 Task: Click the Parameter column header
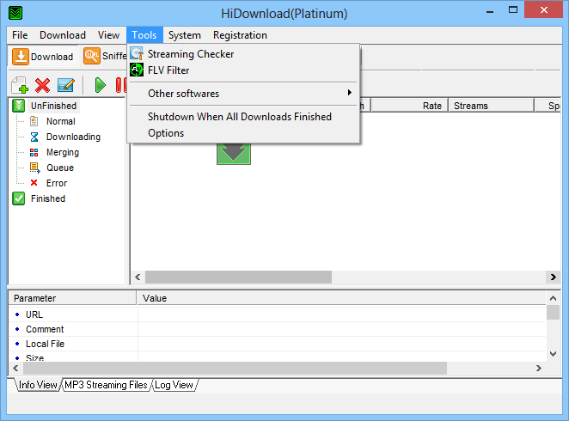click(x=72, y=298)
